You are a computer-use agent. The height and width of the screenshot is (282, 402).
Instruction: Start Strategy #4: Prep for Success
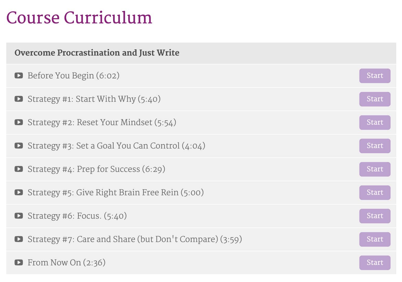[x=375, y=169]
